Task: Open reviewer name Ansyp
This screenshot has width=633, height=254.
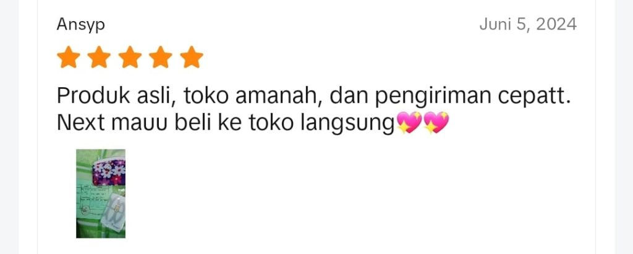Action: (81, 25)
